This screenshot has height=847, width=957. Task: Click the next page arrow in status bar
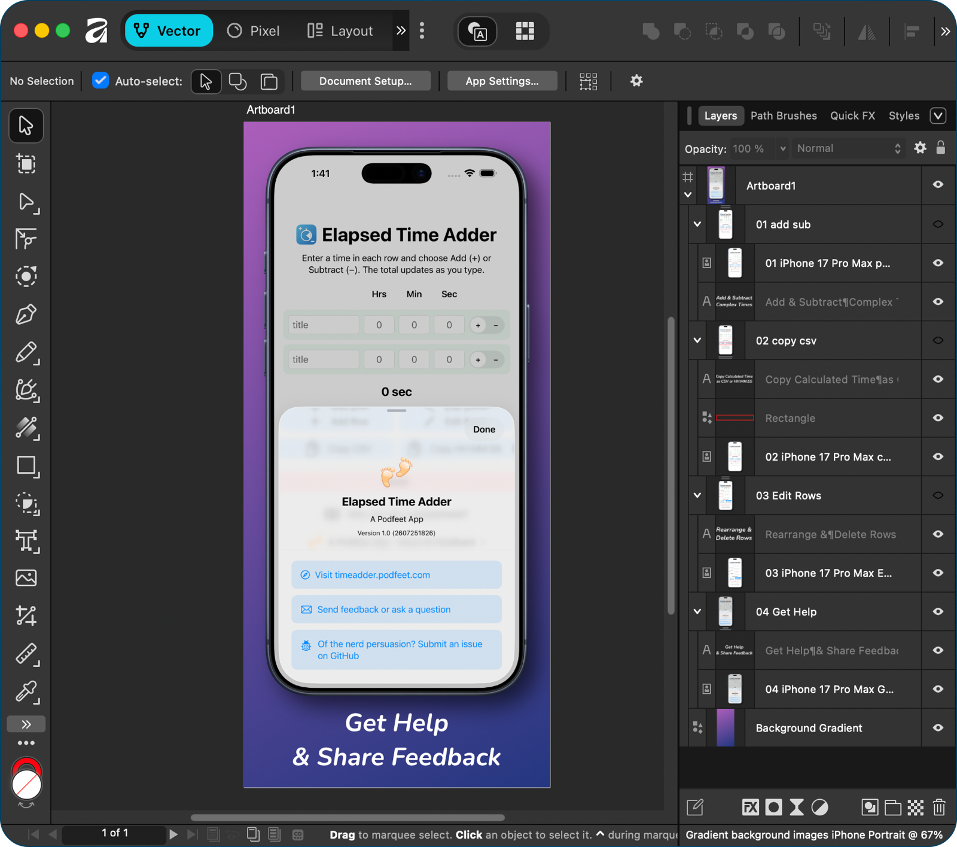click(173, 834)
